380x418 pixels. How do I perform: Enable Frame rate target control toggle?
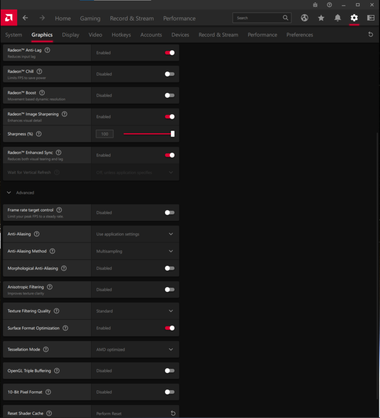coord(170,213)
